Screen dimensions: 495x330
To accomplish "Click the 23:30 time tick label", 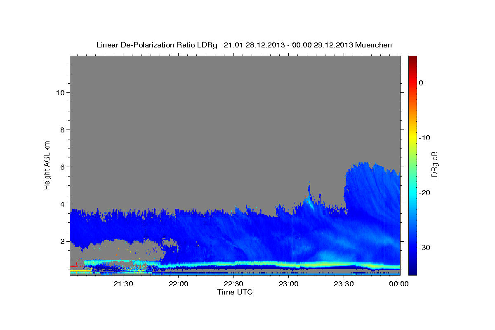I will [x=344, y=284].
